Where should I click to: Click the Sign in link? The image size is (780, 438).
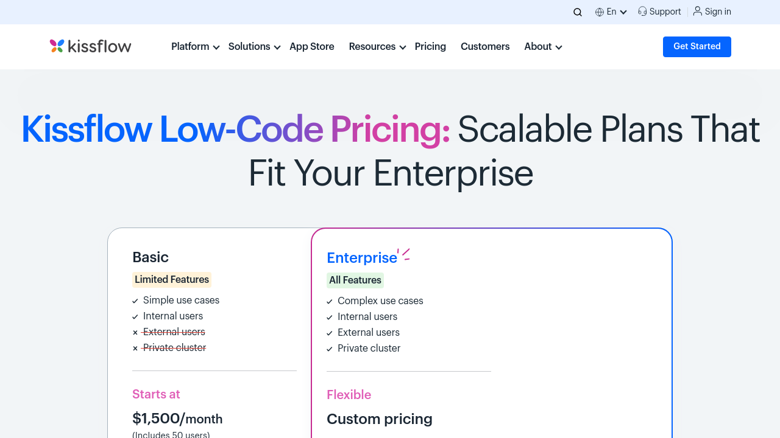[718, 12]
